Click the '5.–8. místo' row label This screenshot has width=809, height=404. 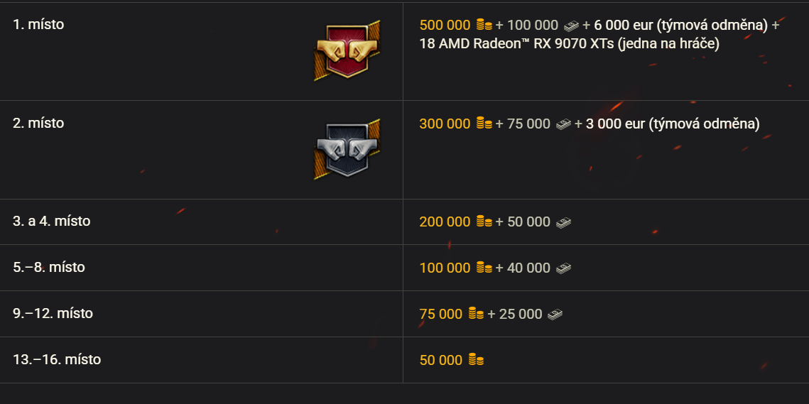(49, 267)
